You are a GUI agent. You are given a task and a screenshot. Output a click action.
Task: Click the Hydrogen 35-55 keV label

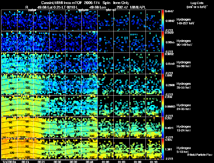[x=184, y=86]
